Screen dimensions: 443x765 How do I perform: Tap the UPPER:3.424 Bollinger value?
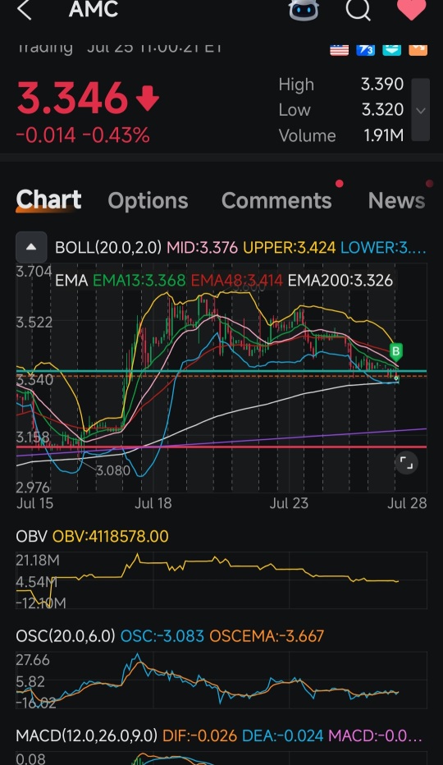(290, 247)
